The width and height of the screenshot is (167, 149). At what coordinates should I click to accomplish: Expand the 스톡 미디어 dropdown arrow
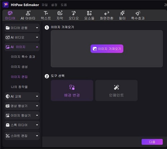coord(37,125)
